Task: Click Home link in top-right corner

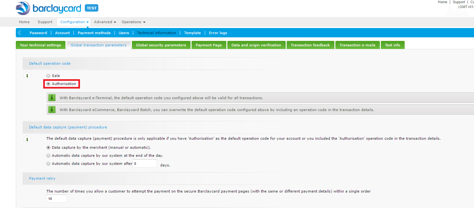Action: pos(442,2)
